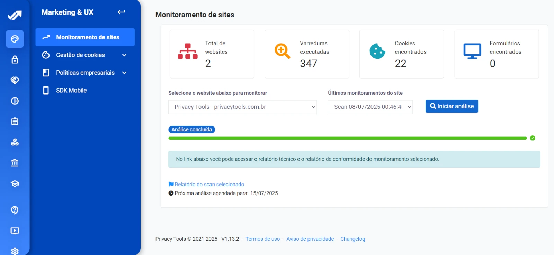Screen dimensions: 554x255
Task: Click the Iniciar análise button
Action: pyautogui.click(x=452, y=106)
